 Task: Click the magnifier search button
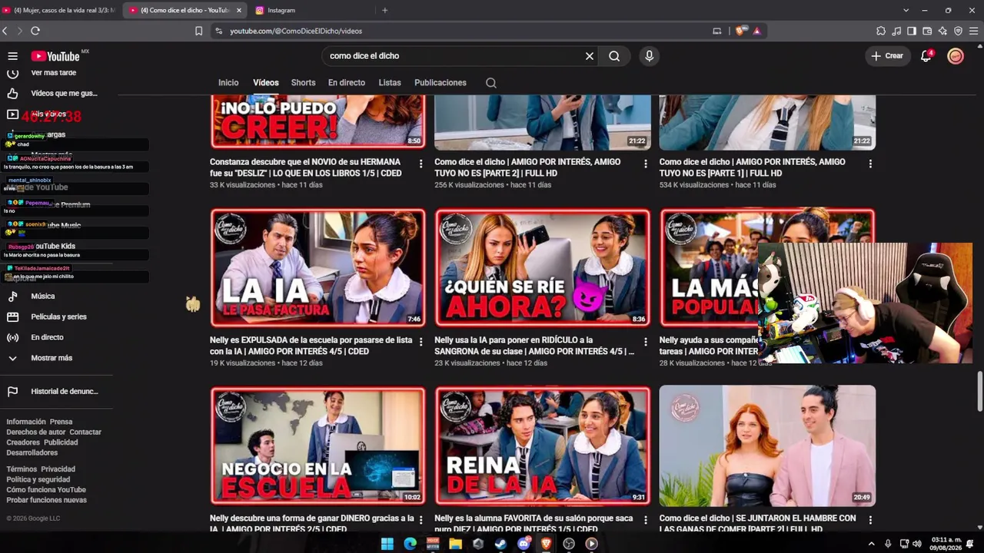614,56
